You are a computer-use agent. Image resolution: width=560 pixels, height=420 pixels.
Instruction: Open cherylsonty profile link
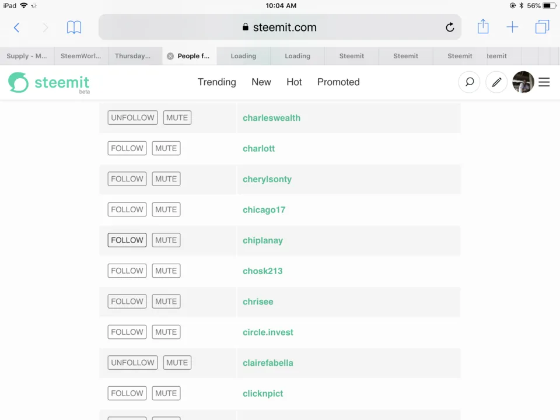click(267, 179)
